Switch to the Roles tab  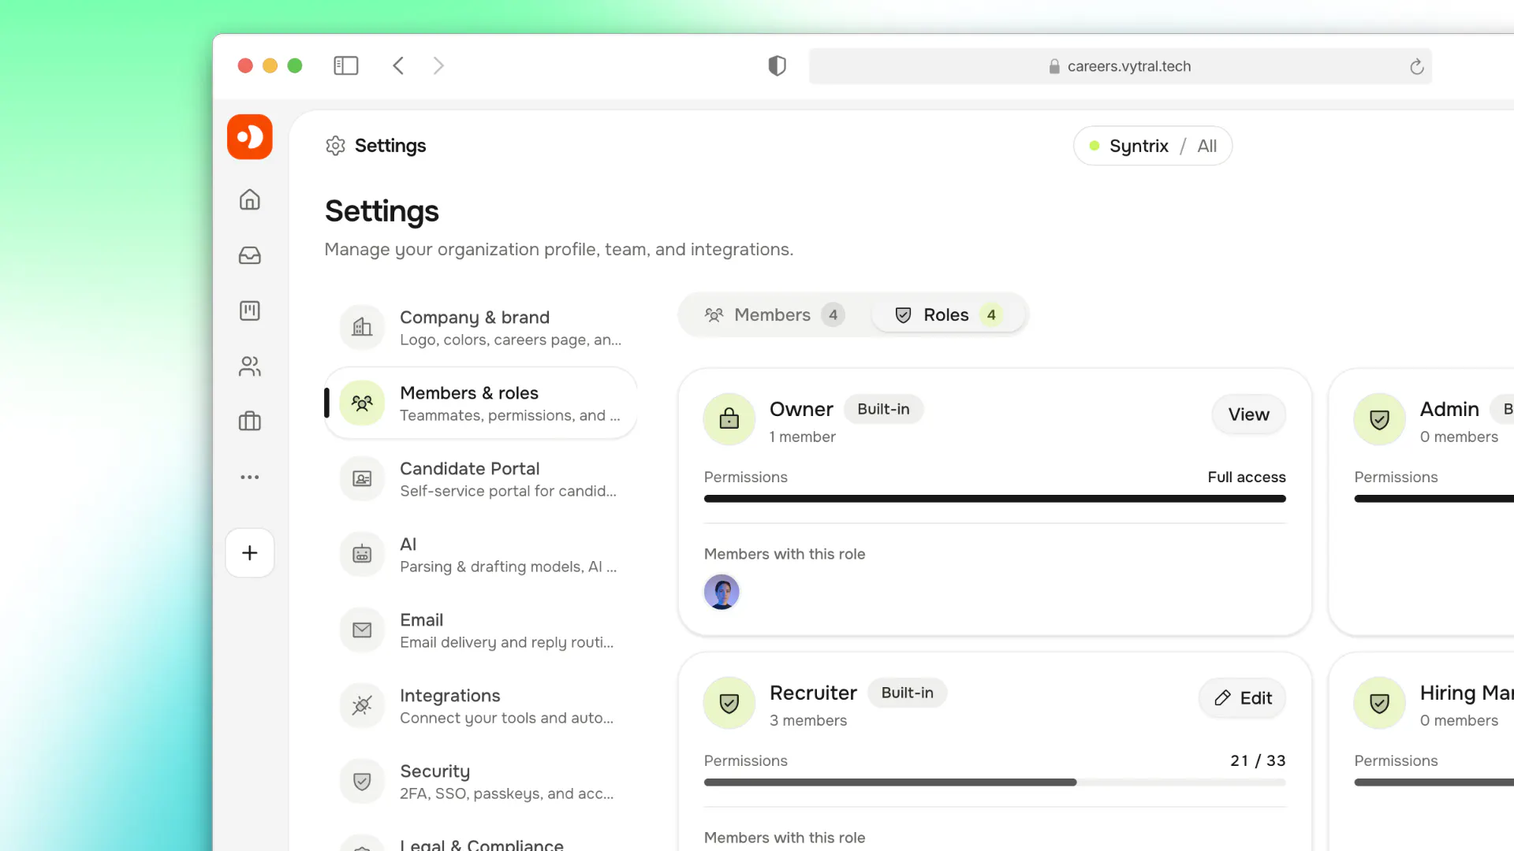[949, 315]
